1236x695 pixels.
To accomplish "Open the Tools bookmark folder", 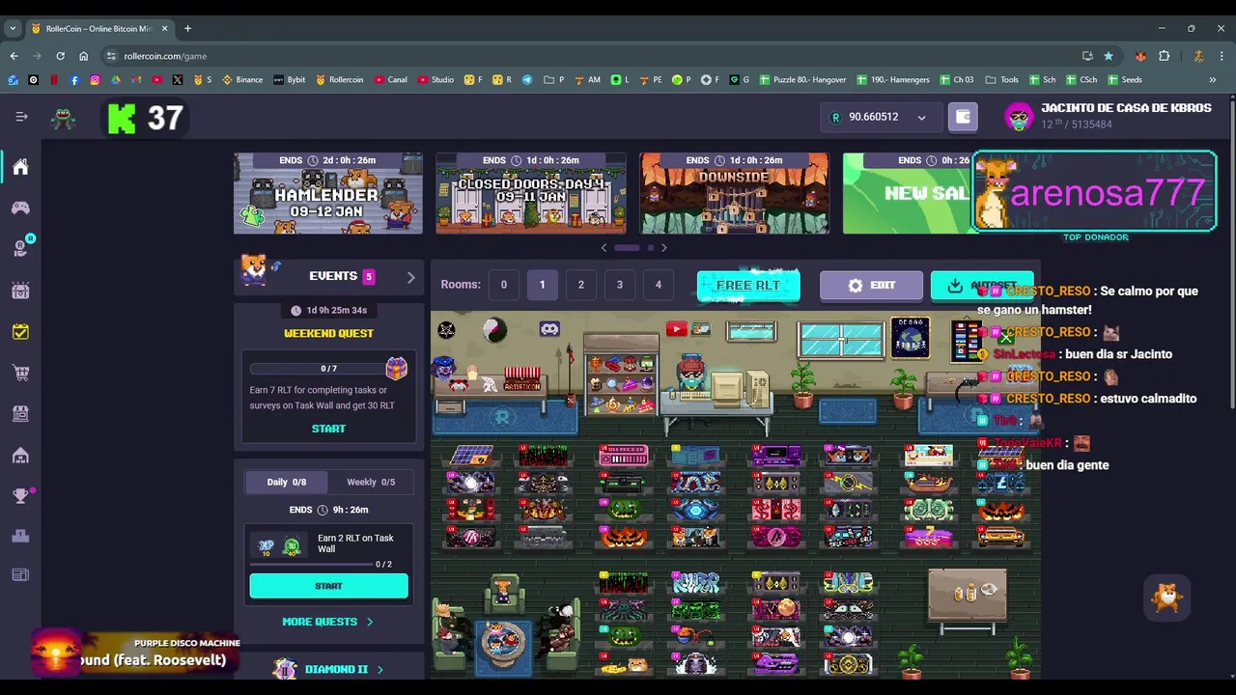I will tap(1002, 80).
